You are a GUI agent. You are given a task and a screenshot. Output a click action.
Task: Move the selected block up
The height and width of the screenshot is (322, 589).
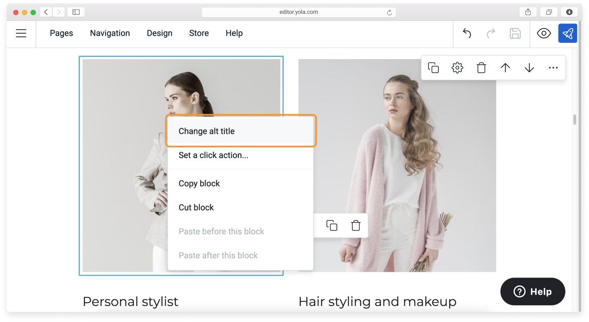point(505,67)
